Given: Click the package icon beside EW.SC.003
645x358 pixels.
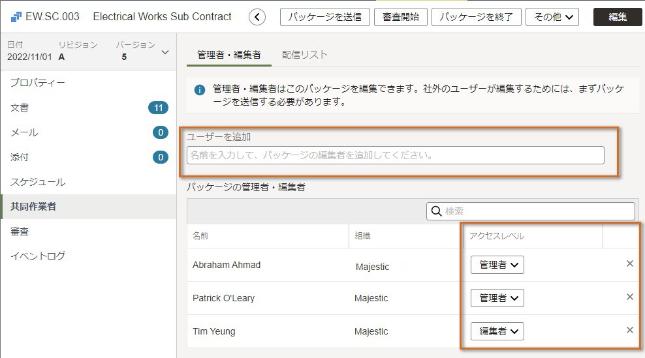Looking at the screenshot, I should 16,17.
